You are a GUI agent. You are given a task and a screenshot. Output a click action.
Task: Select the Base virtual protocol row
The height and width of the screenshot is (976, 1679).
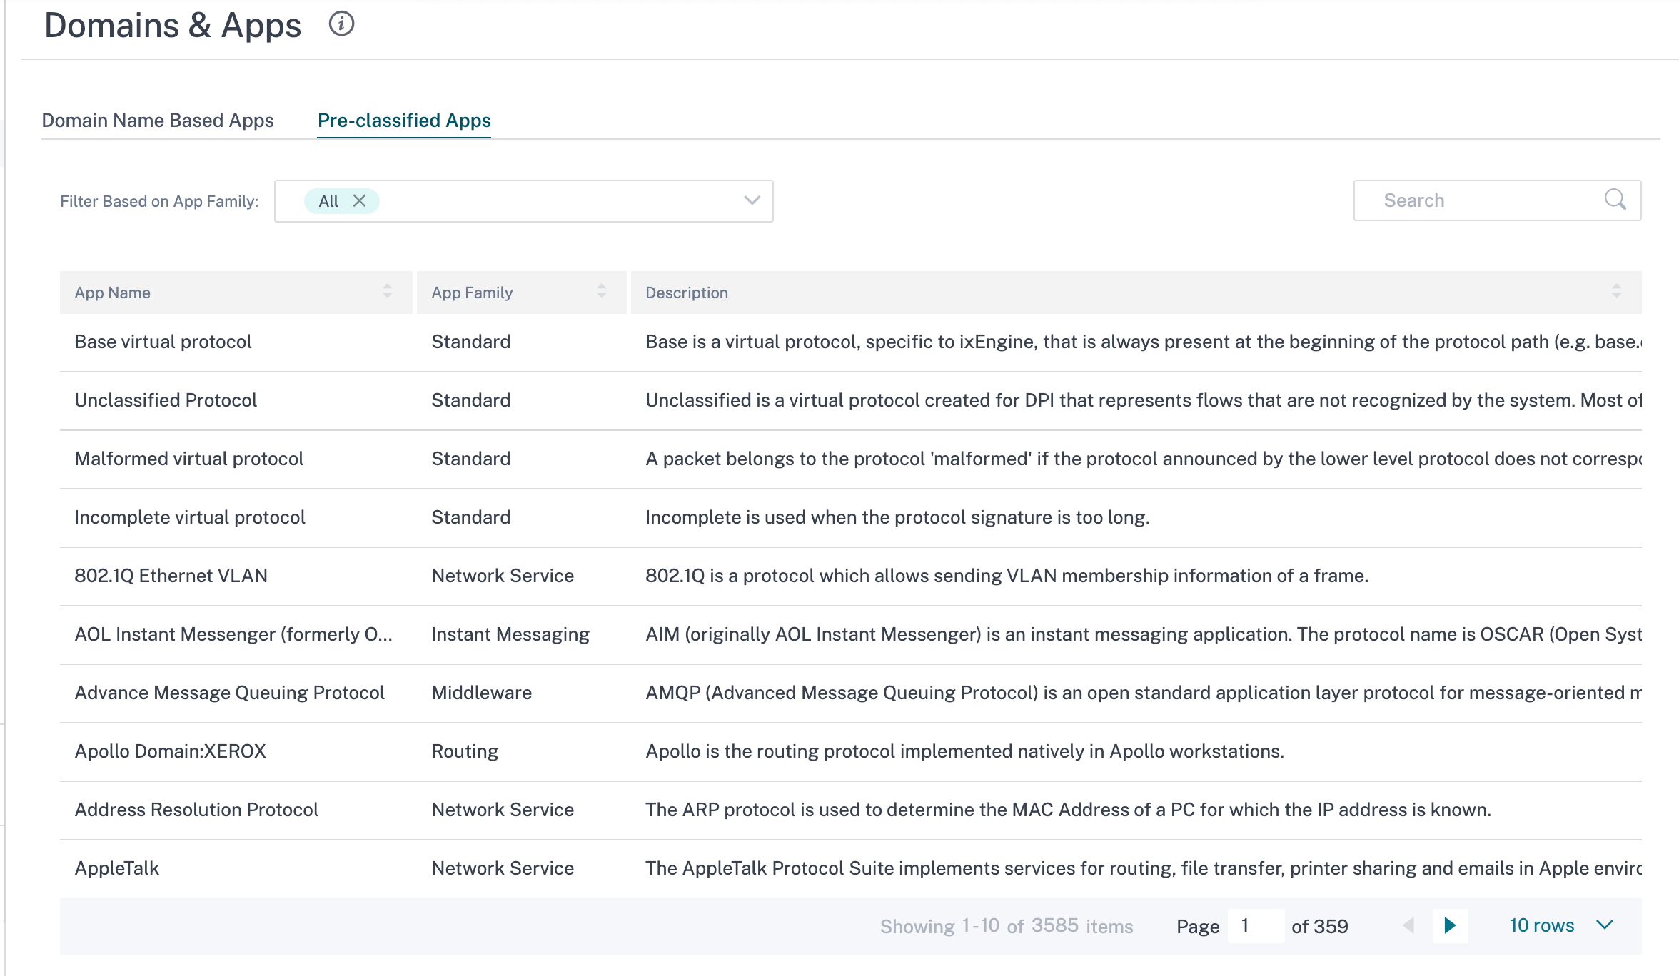pos(851,342)
